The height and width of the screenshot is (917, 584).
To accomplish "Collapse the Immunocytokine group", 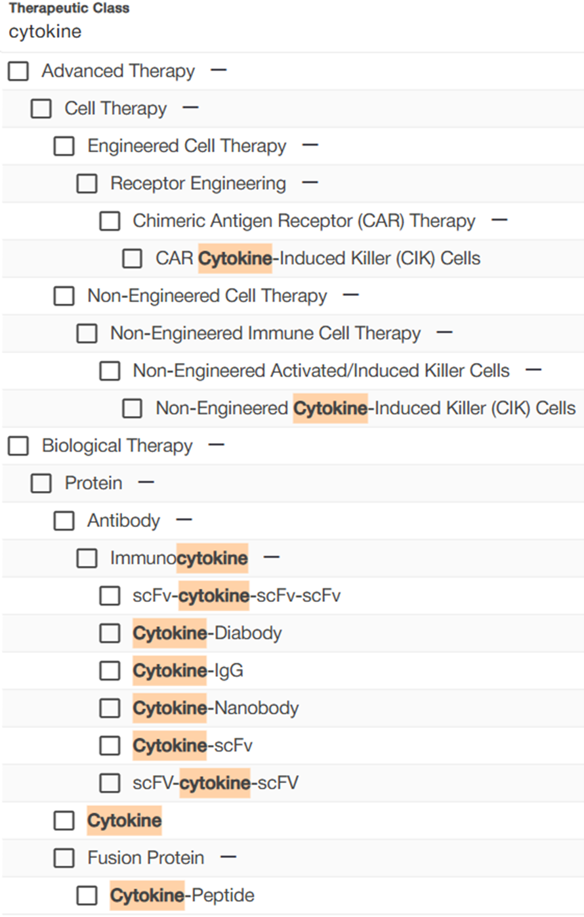I will (x=271, y=557).
